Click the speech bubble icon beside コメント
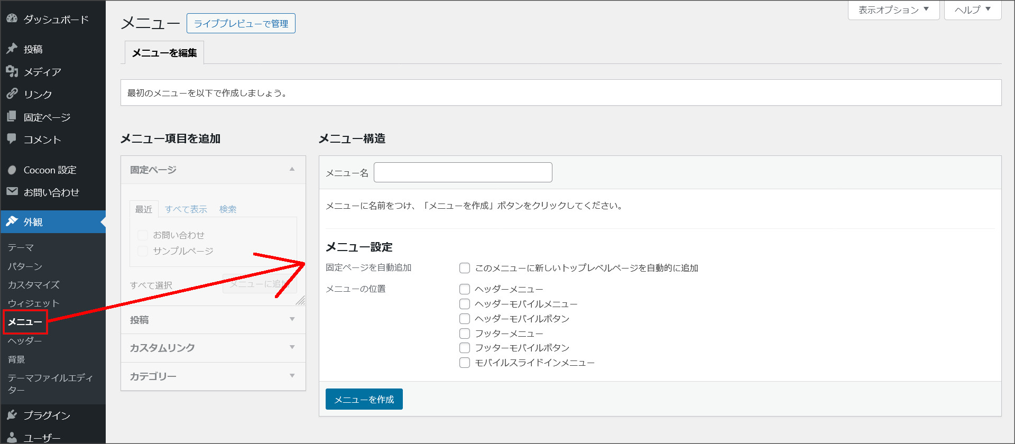 coord(12,139)
